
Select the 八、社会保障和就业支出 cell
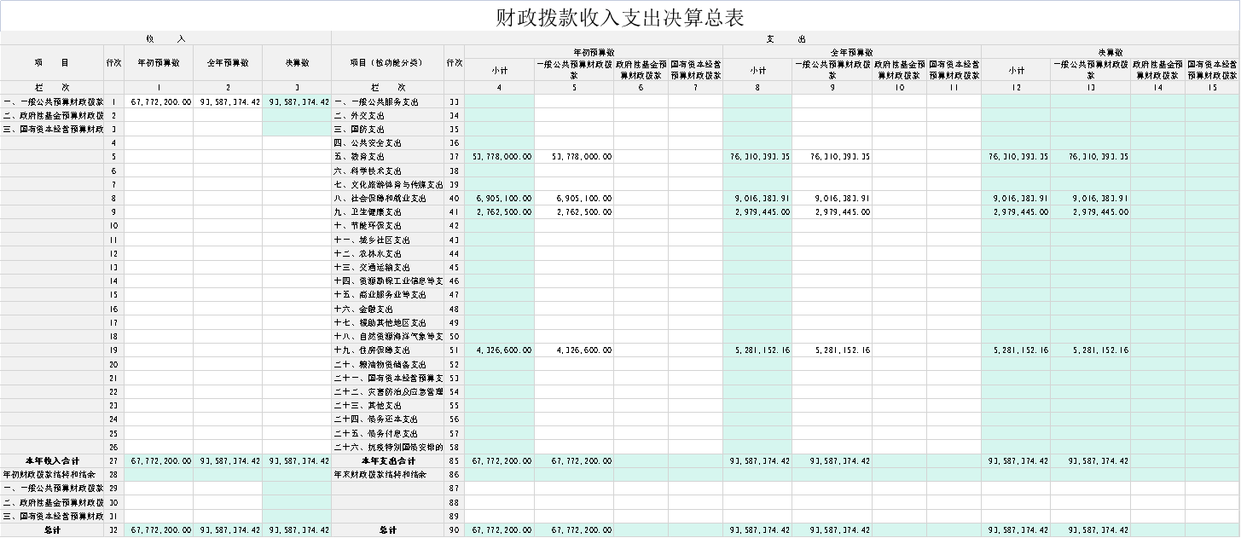[387, 198]
